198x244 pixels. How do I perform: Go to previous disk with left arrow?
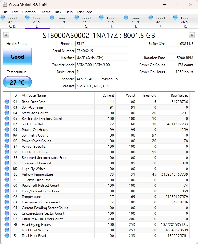tap(6, 35)
